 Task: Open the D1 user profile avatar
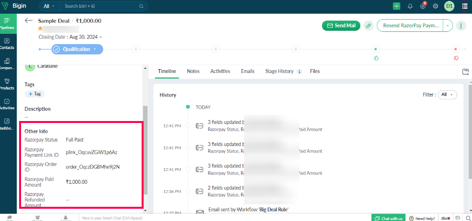click(x=449, y=6)
